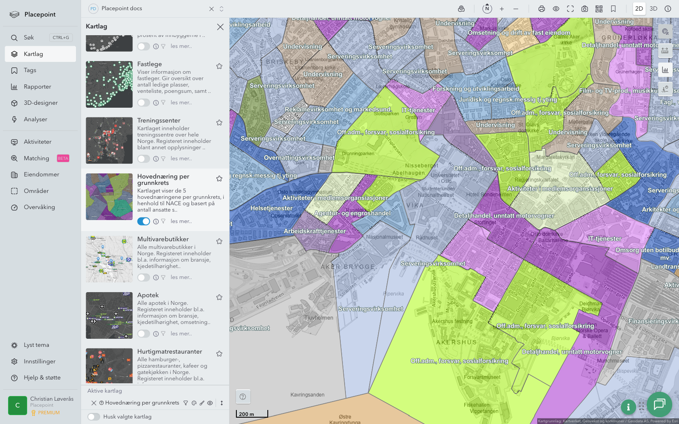
Task: Open the chart statistics tool
Action: pos(665,70)
